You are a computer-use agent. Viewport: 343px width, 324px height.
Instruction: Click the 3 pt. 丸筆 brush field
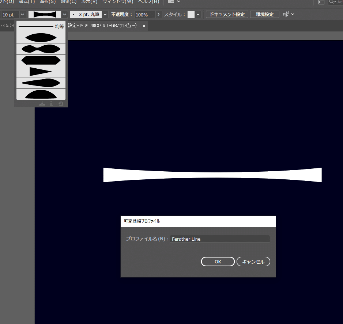tap(86, 15)
